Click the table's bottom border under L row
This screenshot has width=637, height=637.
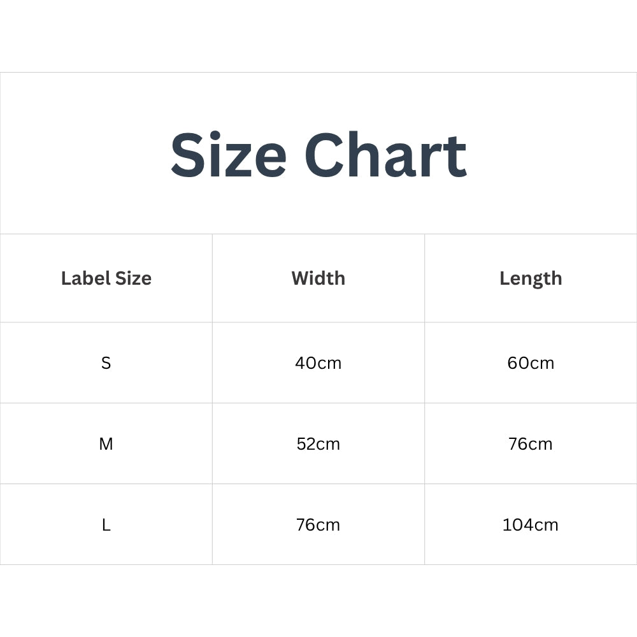(318, 564)
